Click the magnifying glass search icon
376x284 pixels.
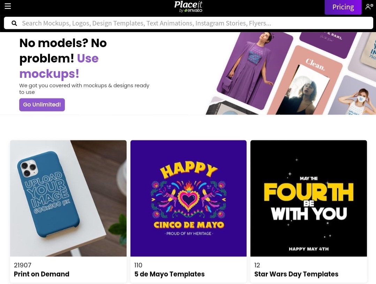14,23
